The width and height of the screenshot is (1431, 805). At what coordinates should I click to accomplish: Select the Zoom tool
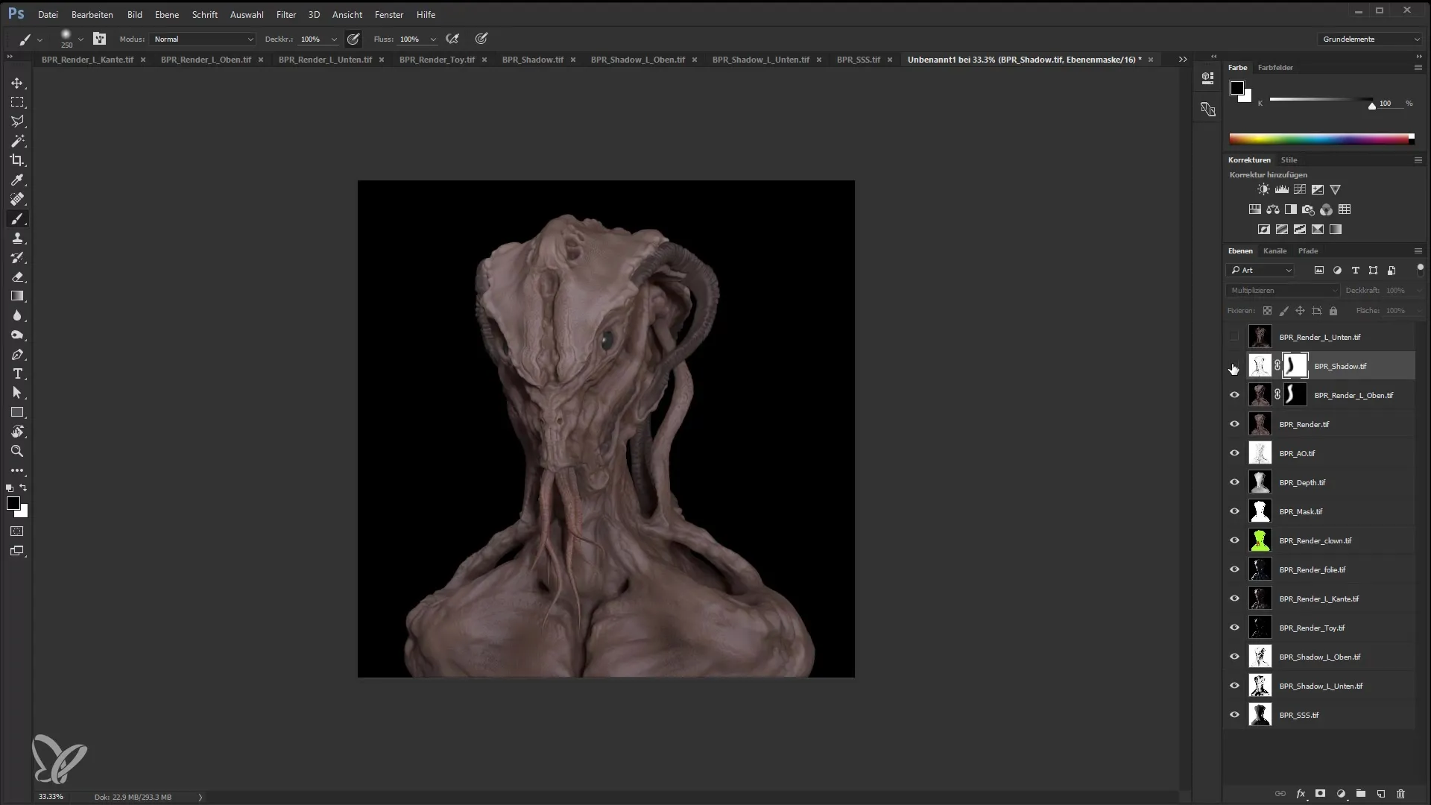click(x=17, y=451)
